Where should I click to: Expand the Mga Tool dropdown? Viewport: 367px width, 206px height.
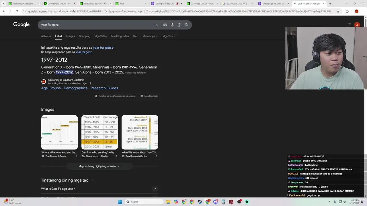[x=169, y=36]
